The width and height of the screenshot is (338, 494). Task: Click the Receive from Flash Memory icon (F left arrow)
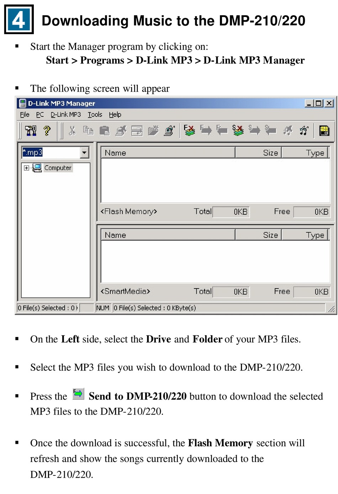coord(222,130)
